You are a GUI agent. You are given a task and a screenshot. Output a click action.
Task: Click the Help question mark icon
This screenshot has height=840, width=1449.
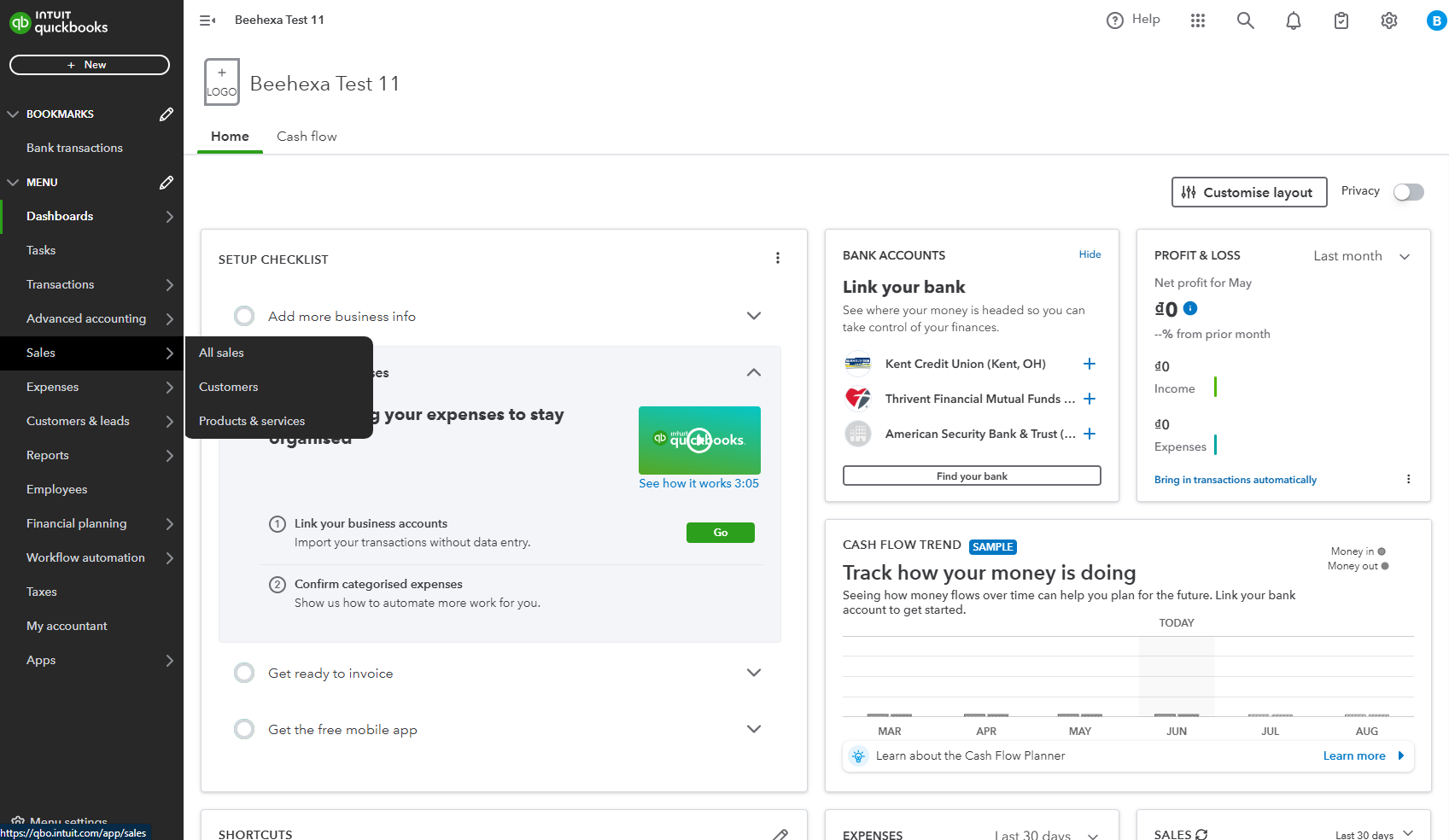[1114, 19]
